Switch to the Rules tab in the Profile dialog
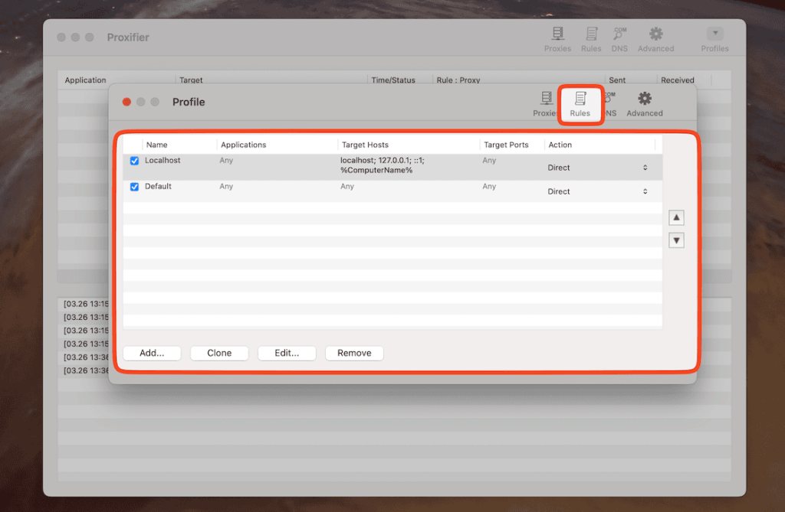Image resolution: width=785 pixels, height=512 pixels. point(580,103)
